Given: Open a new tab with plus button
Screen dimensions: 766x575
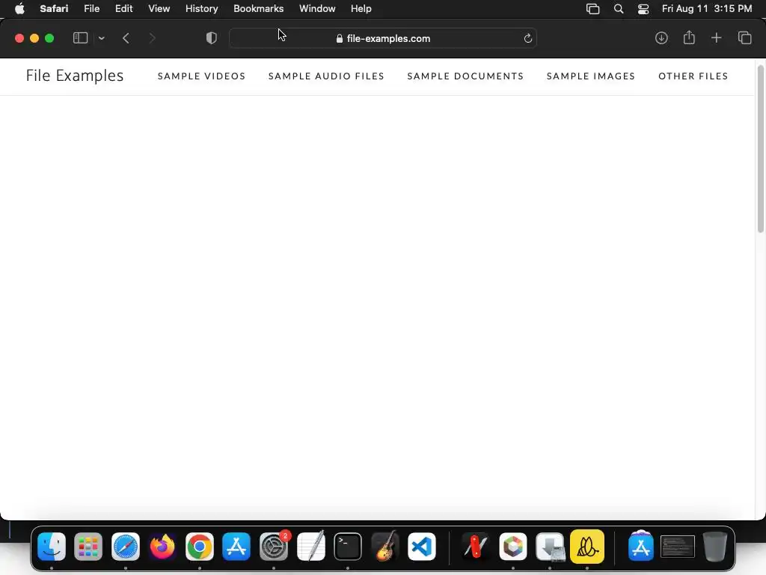Looking at the screenshot, I should pos(716,38).
